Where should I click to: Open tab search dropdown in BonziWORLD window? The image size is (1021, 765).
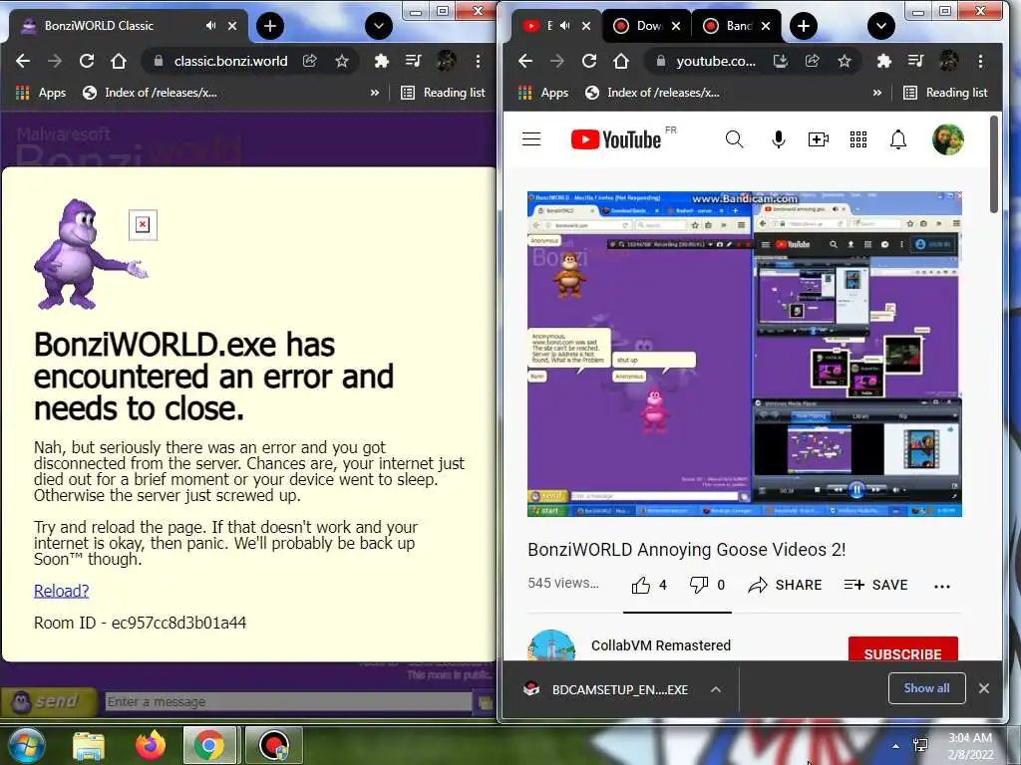click(x=378, y=26)
